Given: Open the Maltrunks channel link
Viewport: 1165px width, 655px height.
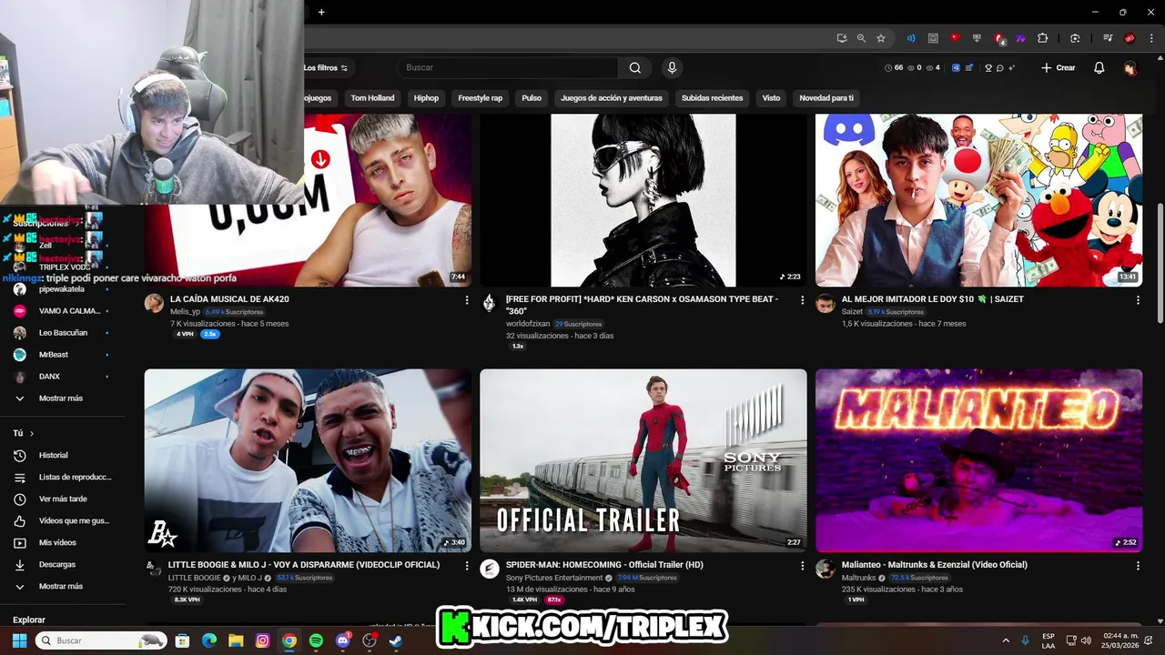Looking at the screenshot, I should [858, 578].
